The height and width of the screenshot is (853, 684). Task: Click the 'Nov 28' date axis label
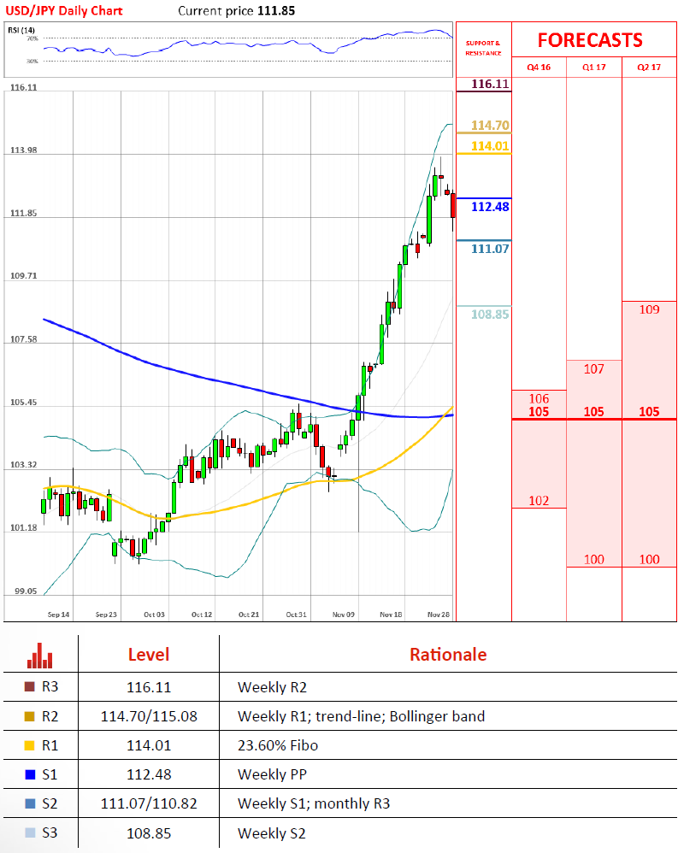[439, 615]
